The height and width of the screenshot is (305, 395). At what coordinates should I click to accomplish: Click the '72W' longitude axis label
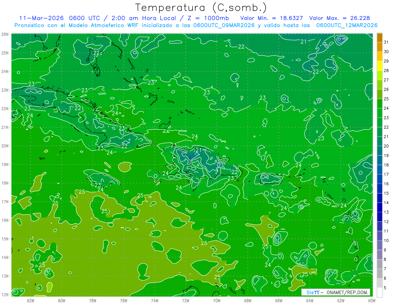(x=185, y=300)
